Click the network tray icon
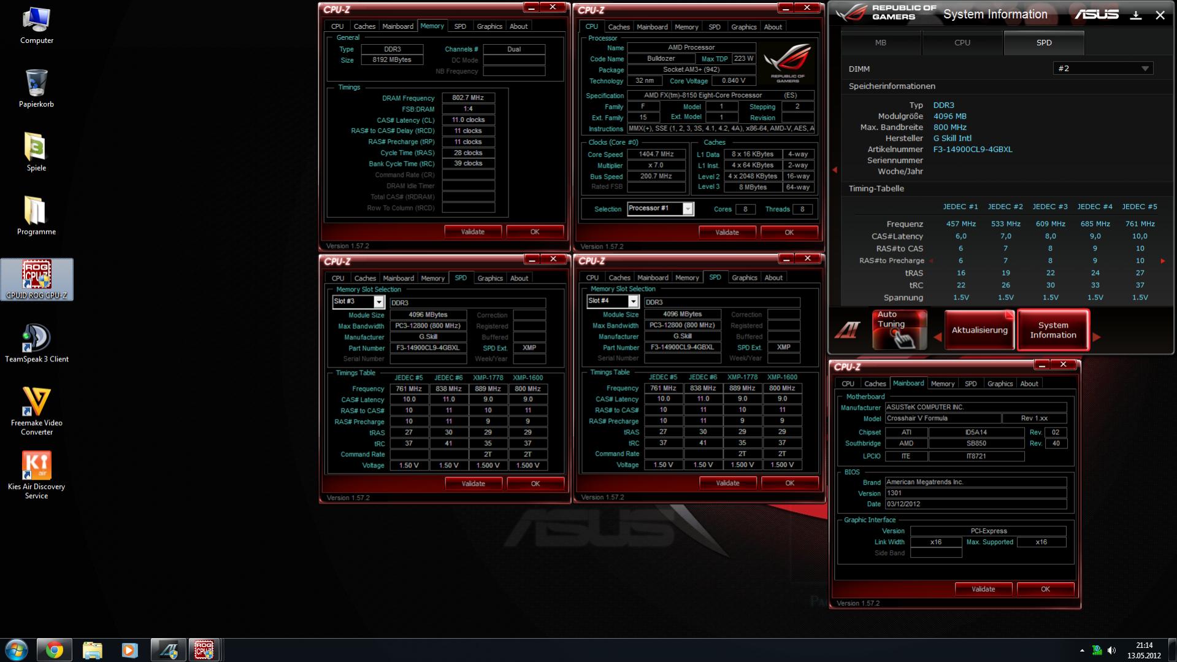Viewport: 1177px width, 662px height. pos(1097,650)
